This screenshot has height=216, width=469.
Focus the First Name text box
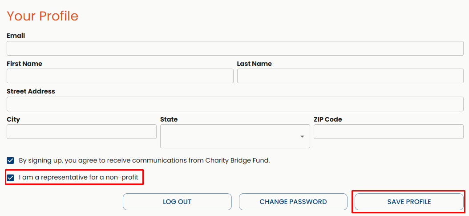pos(120,76)
